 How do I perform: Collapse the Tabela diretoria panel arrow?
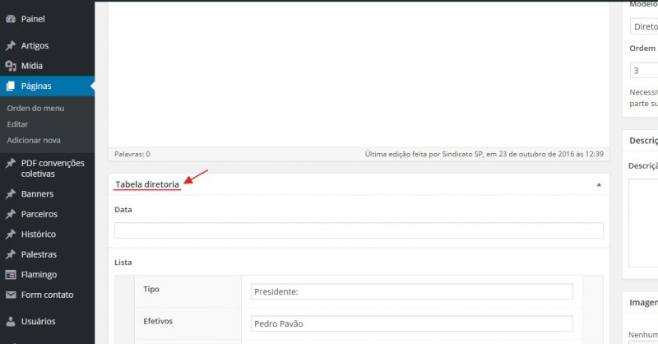coord(598,185)
